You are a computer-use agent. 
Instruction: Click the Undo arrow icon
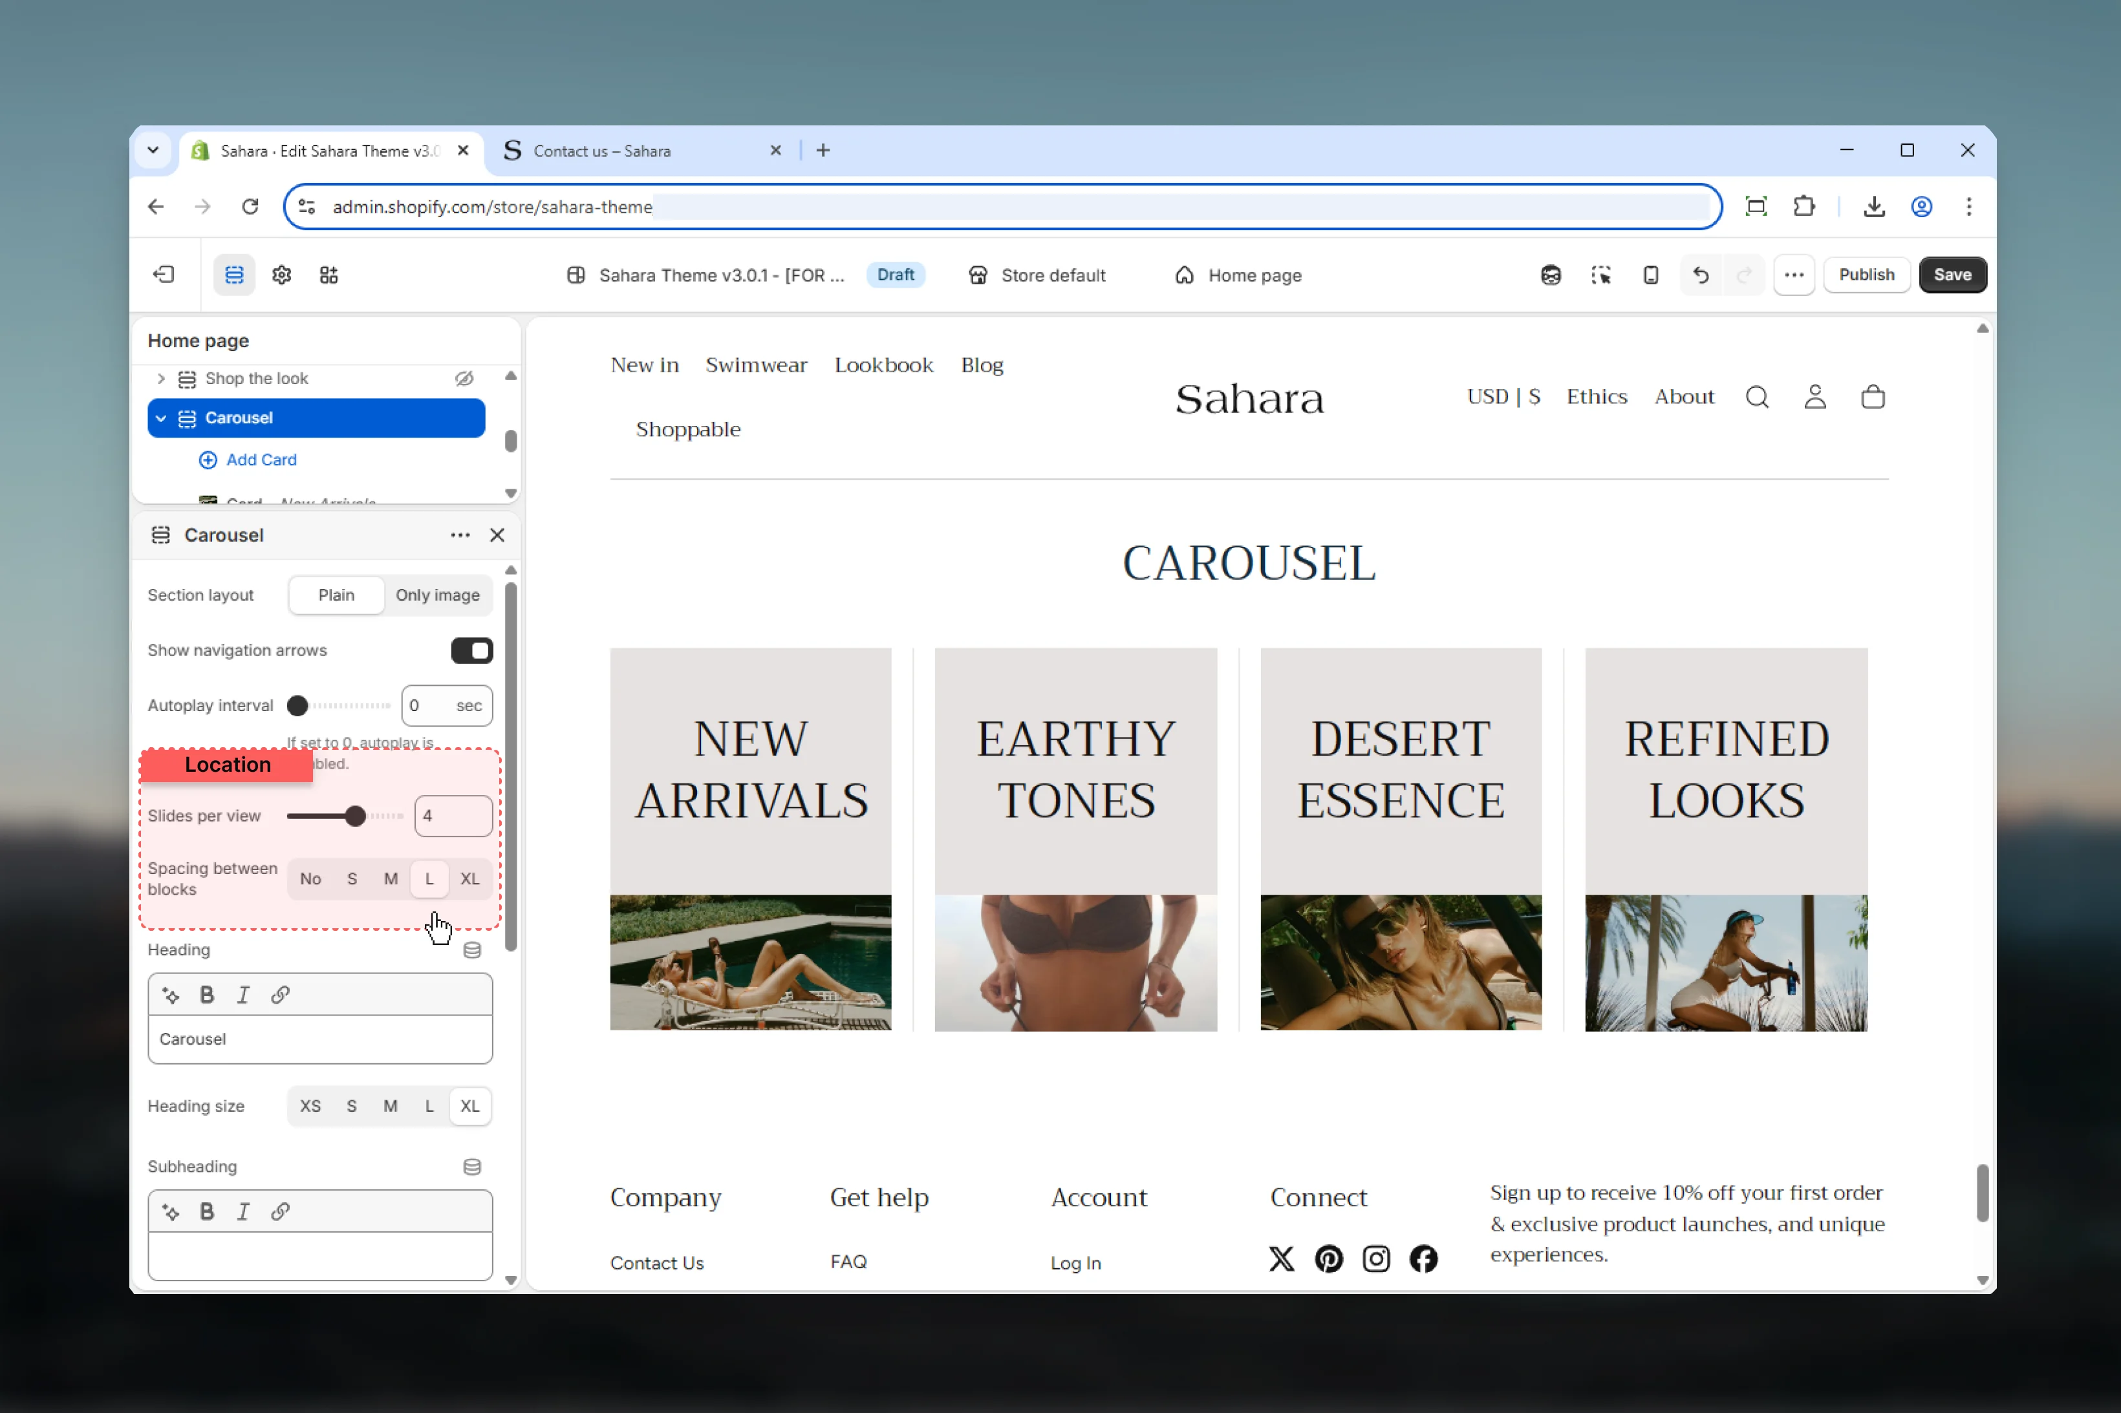pos(1701,275)
